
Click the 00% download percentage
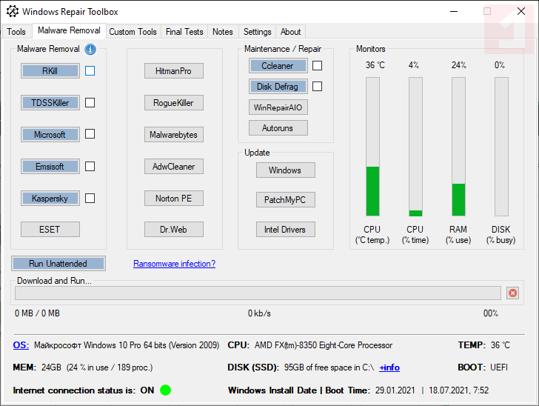click(491, 313)
